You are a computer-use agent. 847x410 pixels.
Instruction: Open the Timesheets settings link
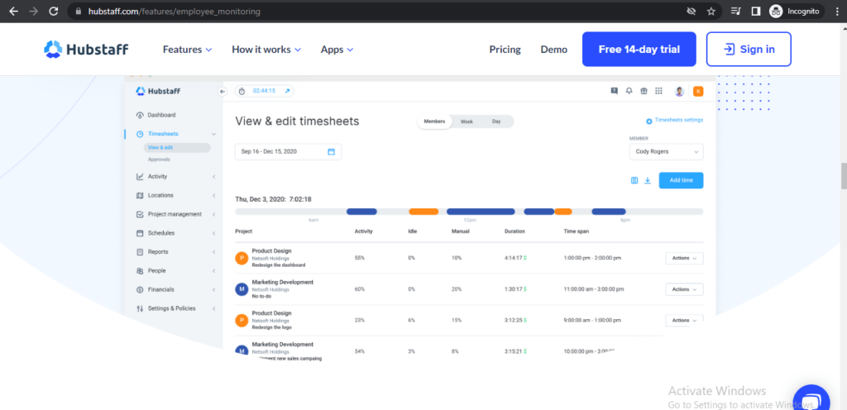click(679, 121)
